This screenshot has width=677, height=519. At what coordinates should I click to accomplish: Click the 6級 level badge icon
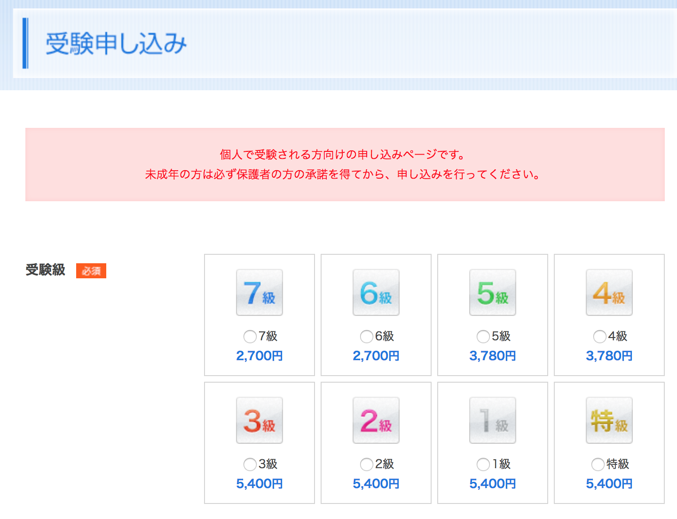(376, 292)
